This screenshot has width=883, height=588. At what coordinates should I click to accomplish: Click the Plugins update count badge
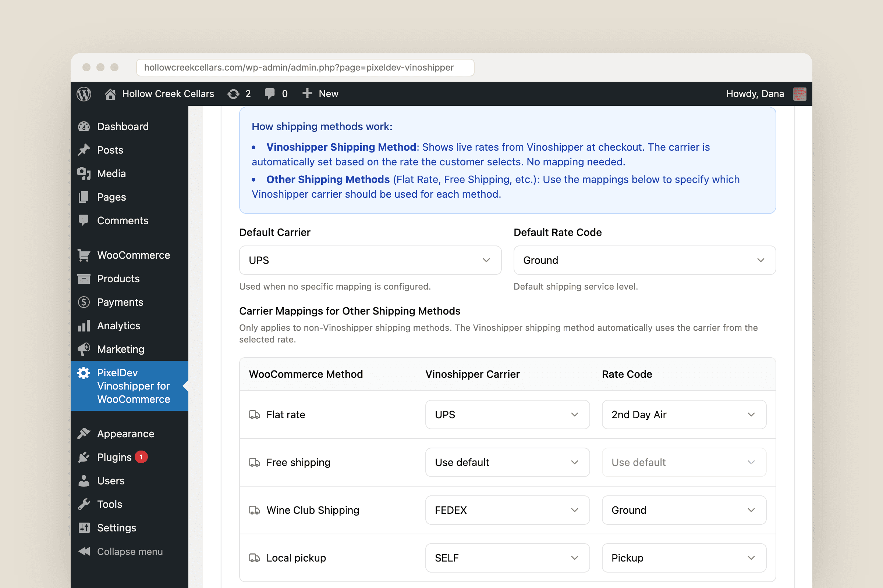click(141, 457)
